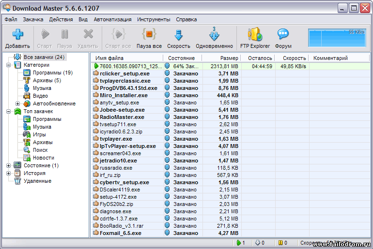Select Автообновление tree item
This screenshot has width=373, height=249.
click(54, 103)
